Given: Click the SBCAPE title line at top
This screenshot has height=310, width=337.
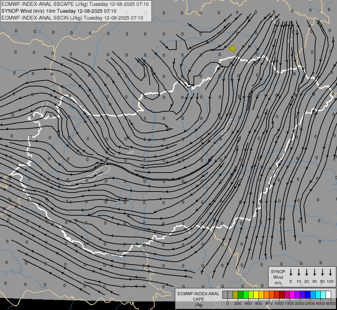Looking at the screenshot, I should click(x=75, y=4).
